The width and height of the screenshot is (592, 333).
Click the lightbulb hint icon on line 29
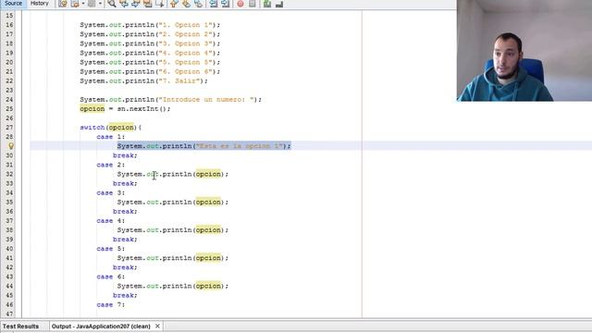click(11, 146)
